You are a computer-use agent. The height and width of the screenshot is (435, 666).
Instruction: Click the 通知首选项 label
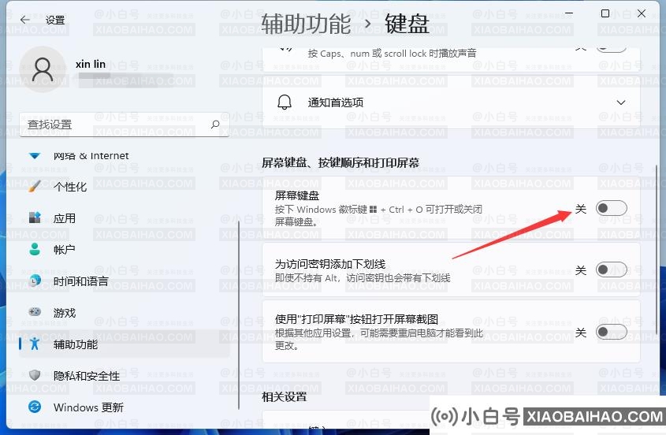tap(336, 102)
